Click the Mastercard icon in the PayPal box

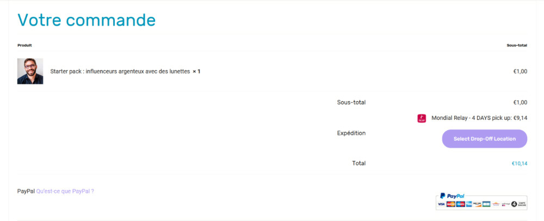450,204
